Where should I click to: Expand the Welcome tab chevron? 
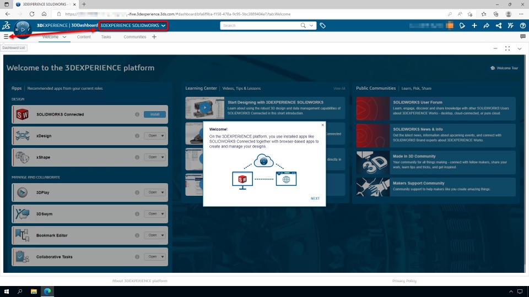tap(64, 37)
